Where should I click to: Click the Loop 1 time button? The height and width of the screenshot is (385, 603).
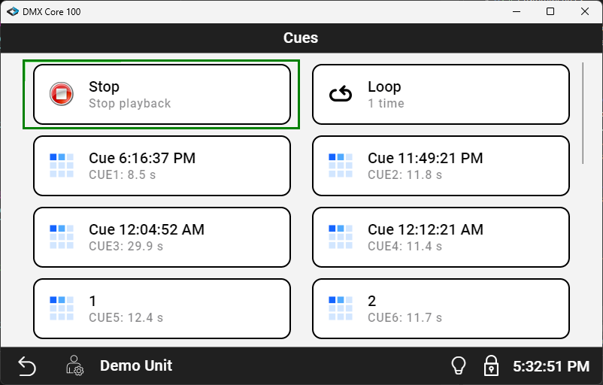(x=441, y=94)
